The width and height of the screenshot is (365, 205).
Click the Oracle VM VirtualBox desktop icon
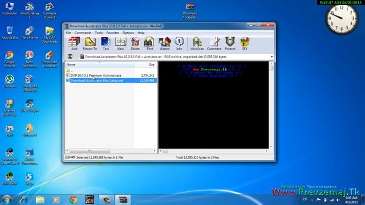click(x=30, y=83)
